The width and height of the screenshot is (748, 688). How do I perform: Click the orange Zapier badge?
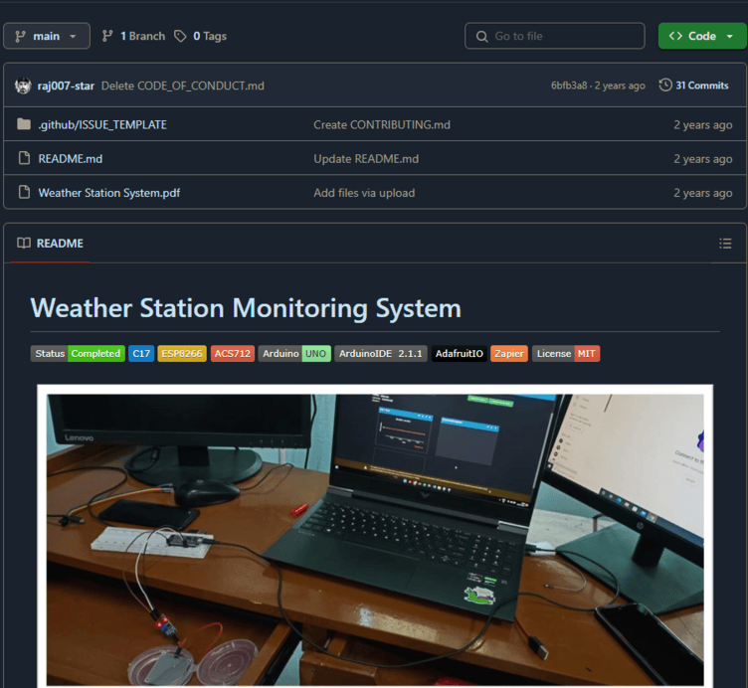pos(509,353)
